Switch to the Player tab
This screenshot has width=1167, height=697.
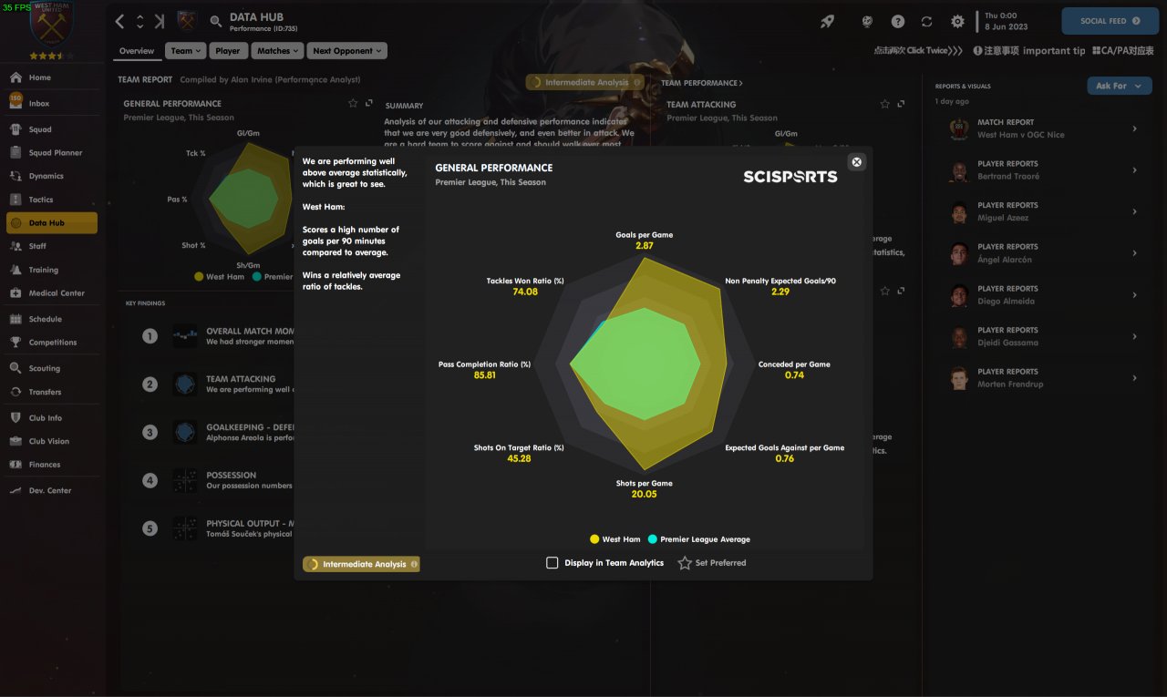(228, 51)
